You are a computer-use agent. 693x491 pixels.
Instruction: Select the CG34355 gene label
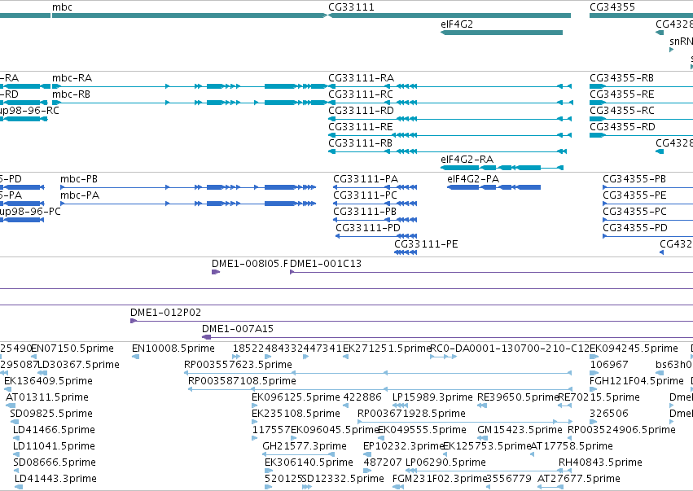[612, 7]
